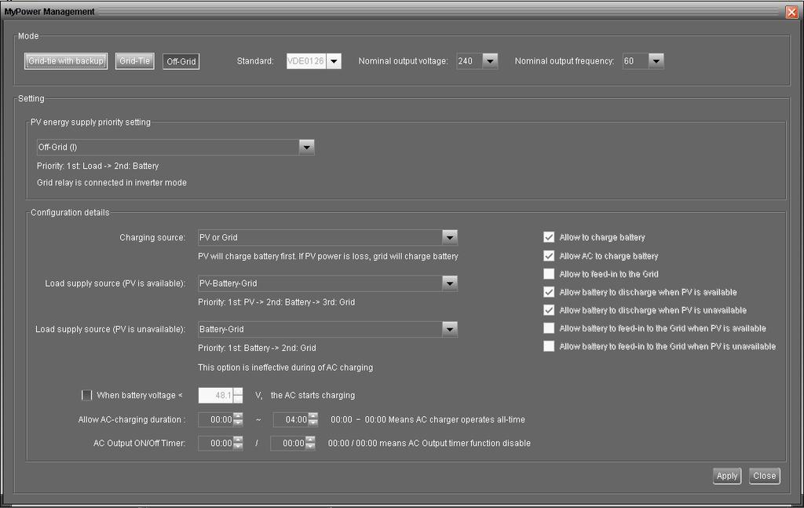Select Grid-Tie mode button
The image size is (804, 508).
click(135, 61)
